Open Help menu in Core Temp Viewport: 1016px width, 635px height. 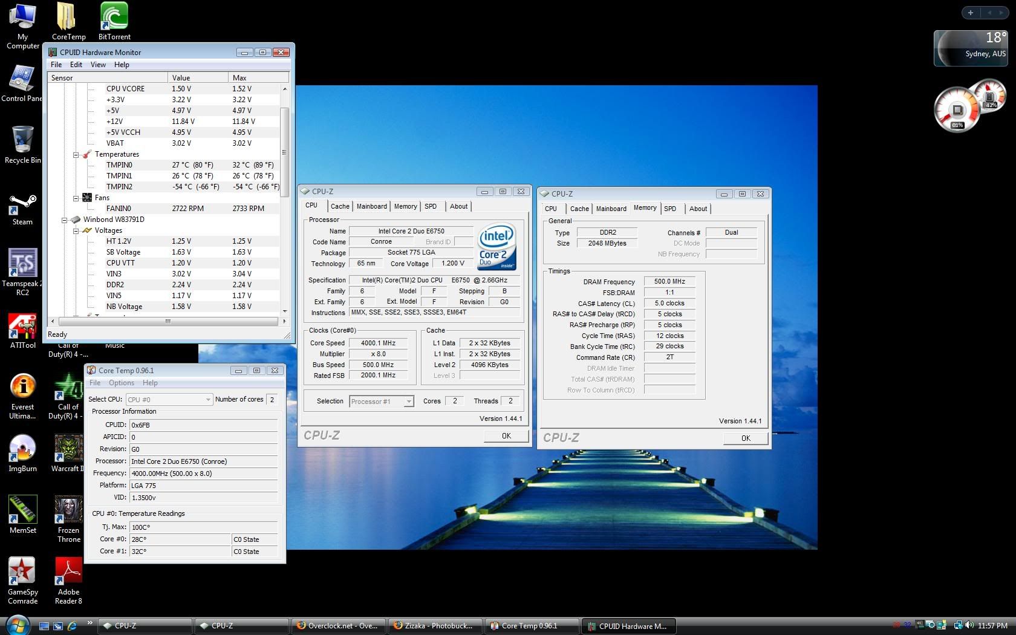[150, 383]
